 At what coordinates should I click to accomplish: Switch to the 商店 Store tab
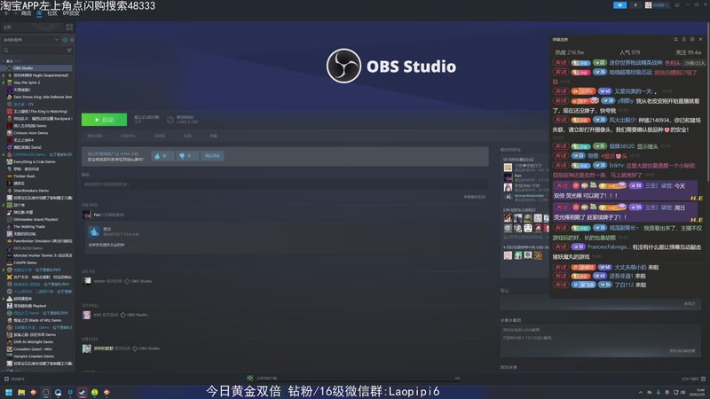point(27,13)
